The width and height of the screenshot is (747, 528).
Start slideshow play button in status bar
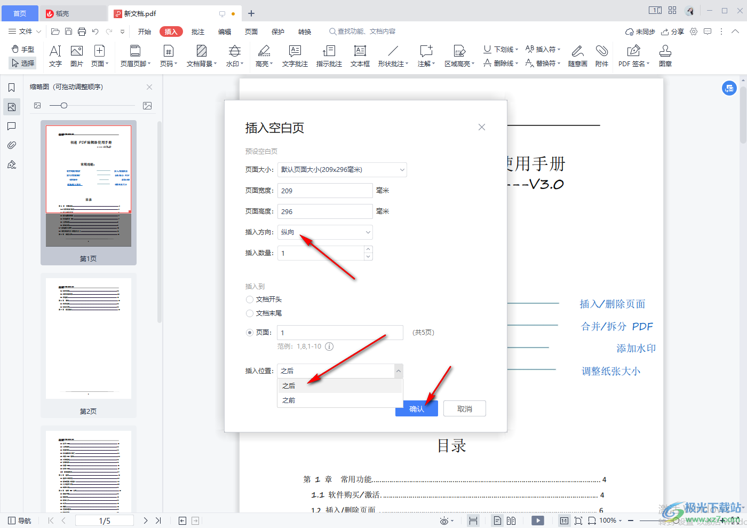pos(538,521)
